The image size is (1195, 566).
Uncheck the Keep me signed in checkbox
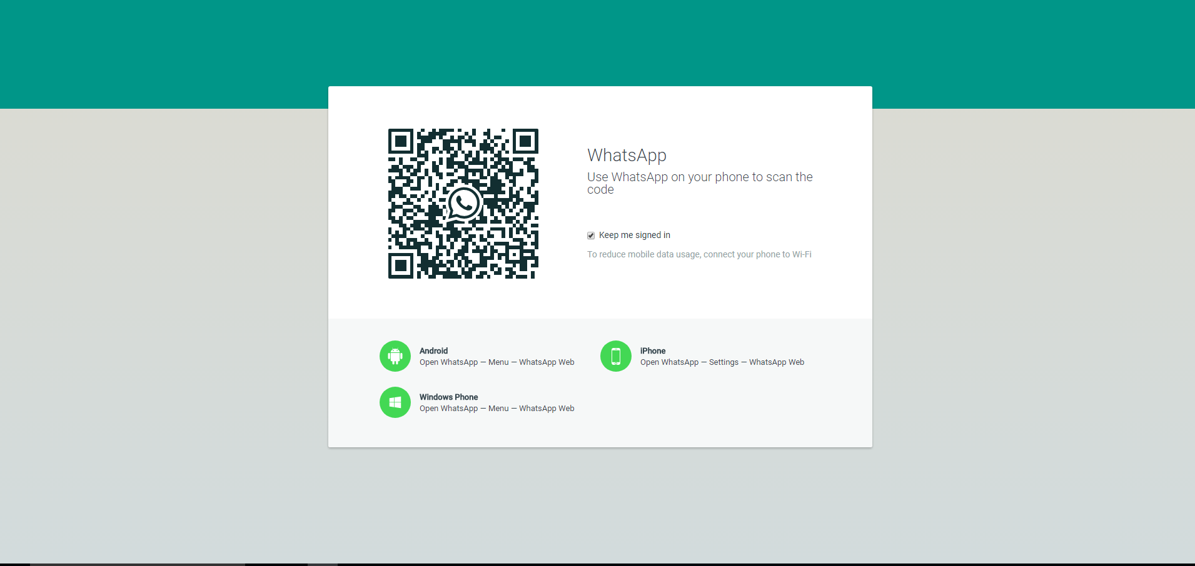[x=591, y=236]
